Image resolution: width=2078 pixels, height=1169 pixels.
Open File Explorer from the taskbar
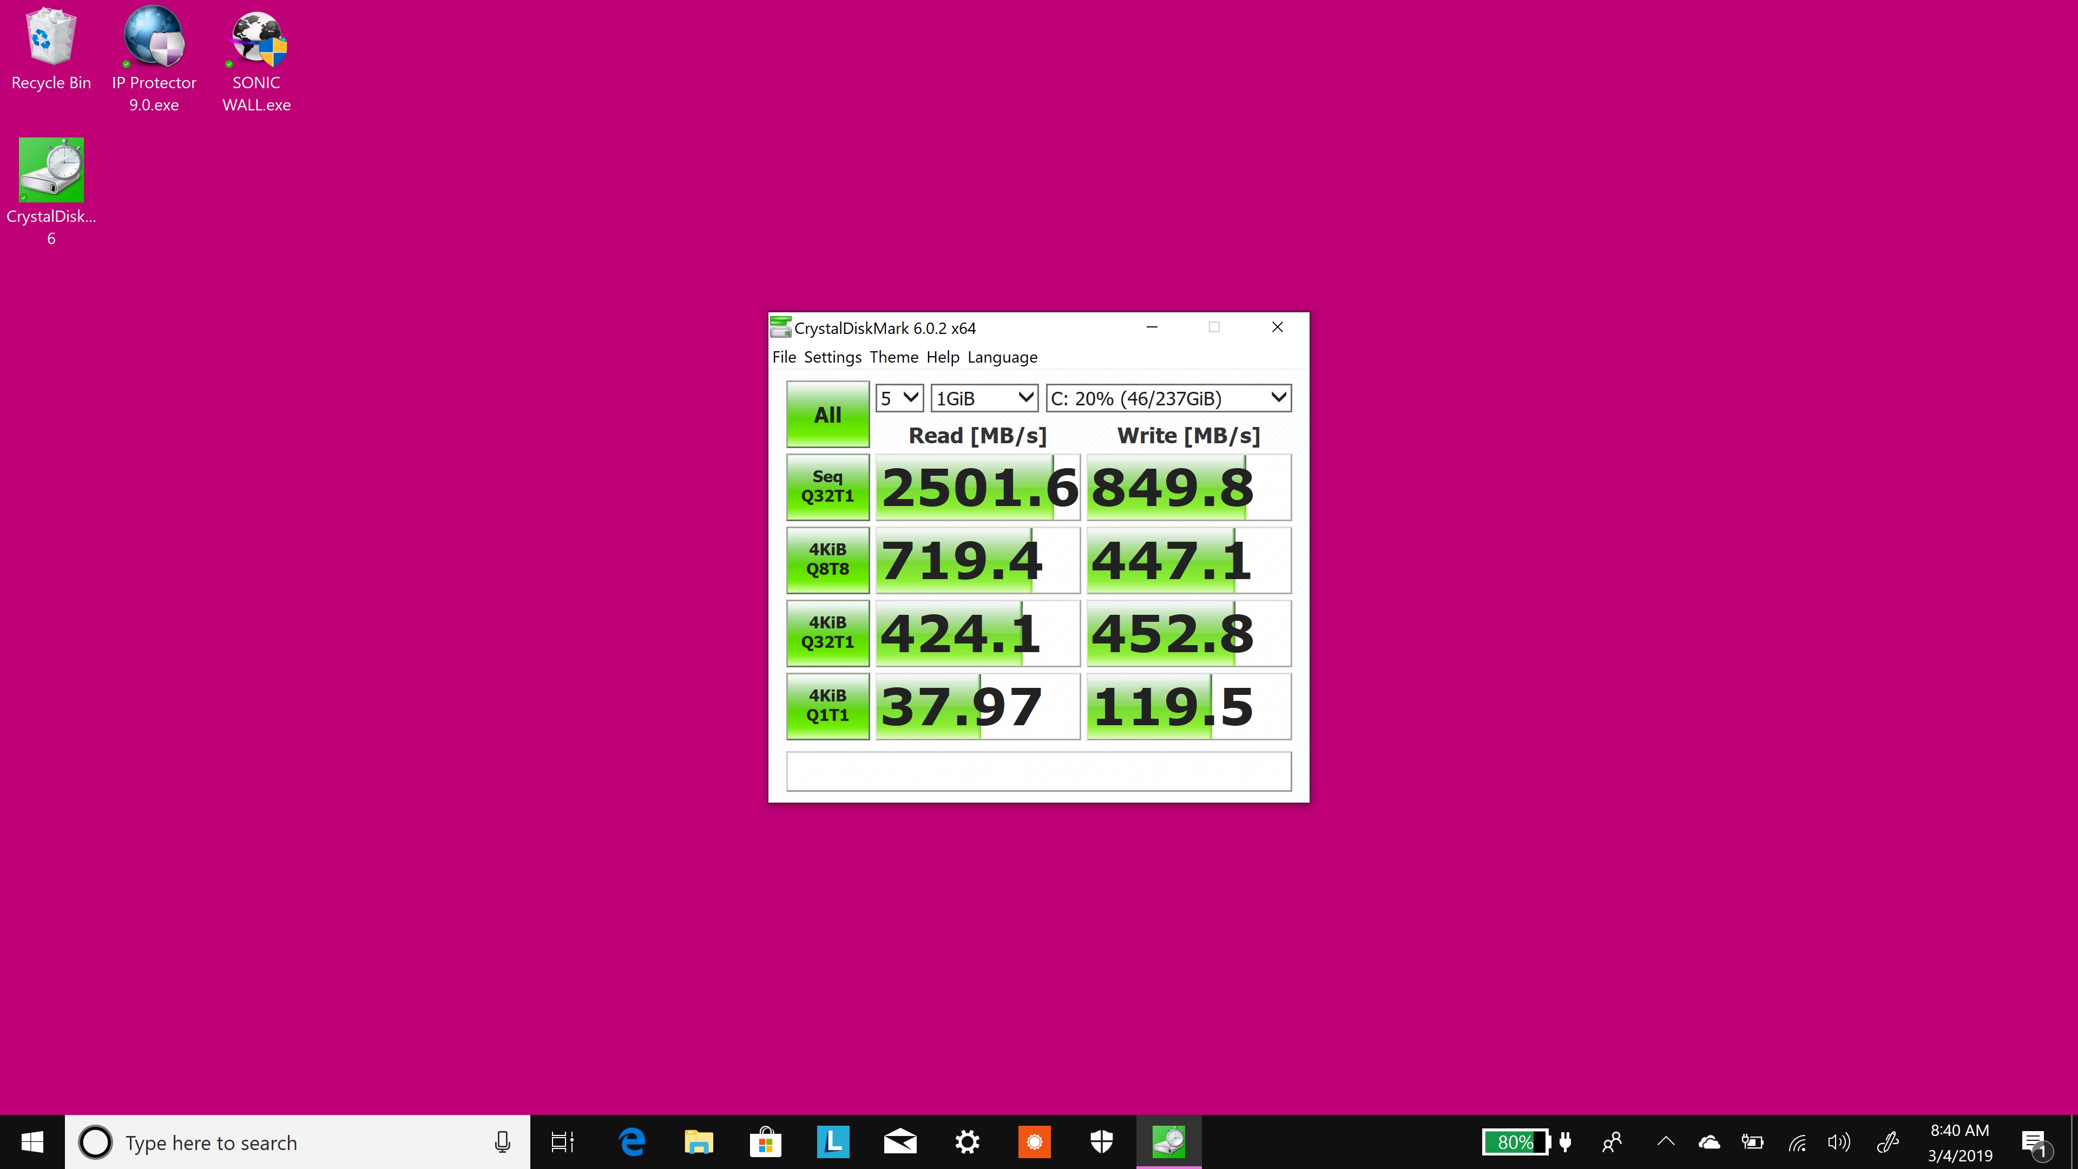(x=698, y=1141)
